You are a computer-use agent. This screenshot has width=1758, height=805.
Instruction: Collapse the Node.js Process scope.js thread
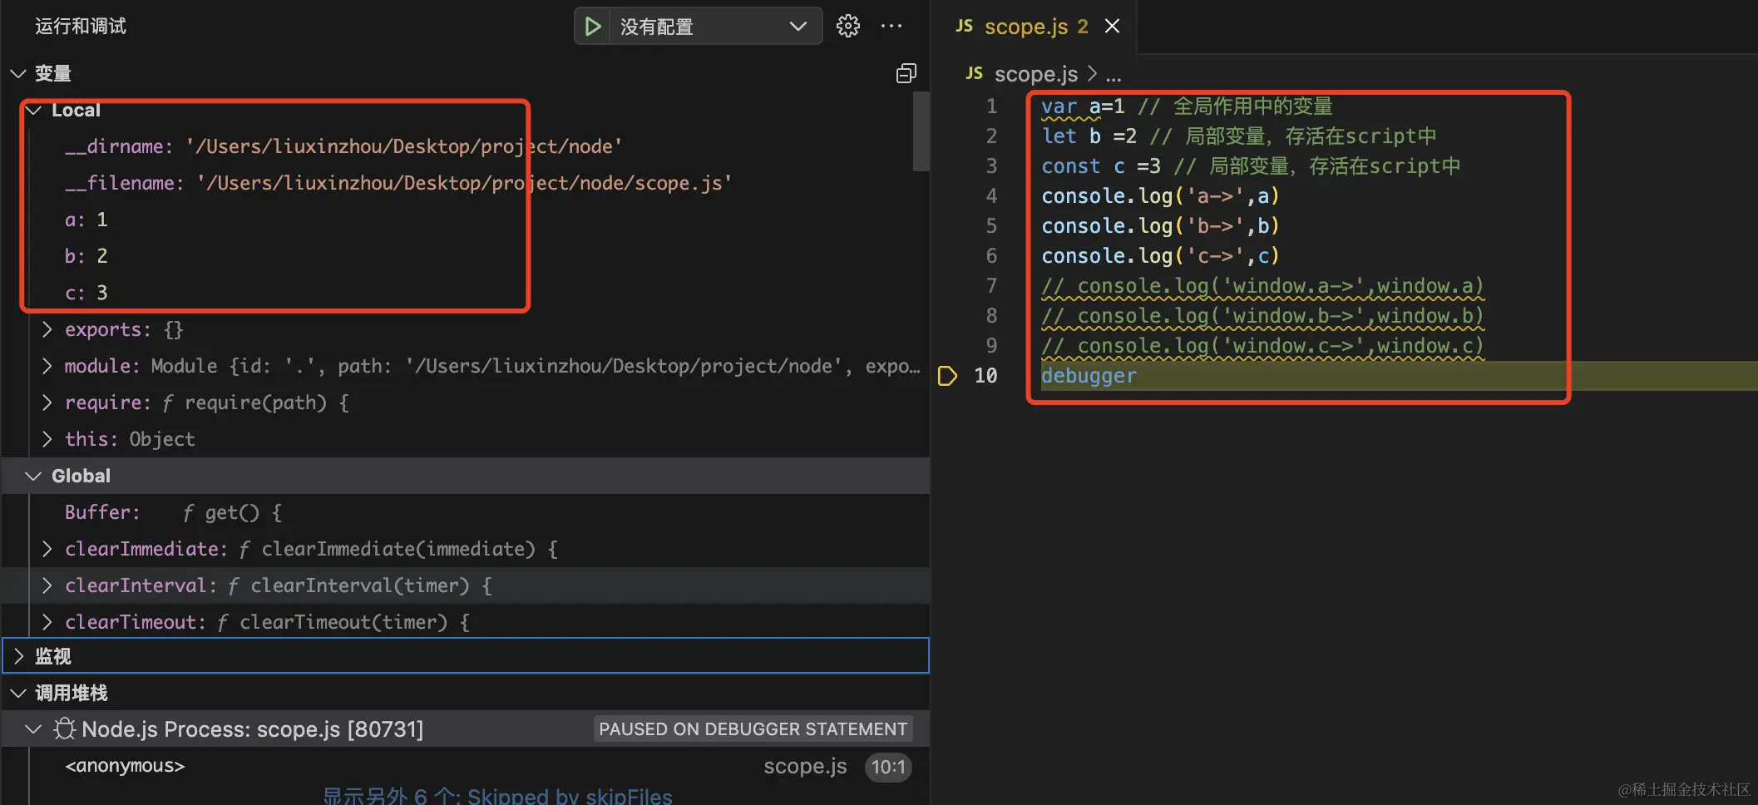[x=33, y=729]
